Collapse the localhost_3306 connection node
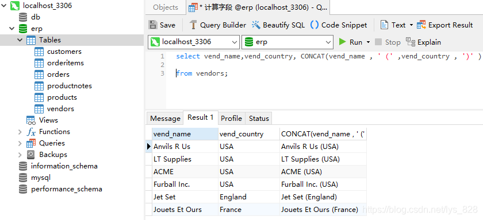This screenshot has width=483, height=220. click(x=3, y=6)
